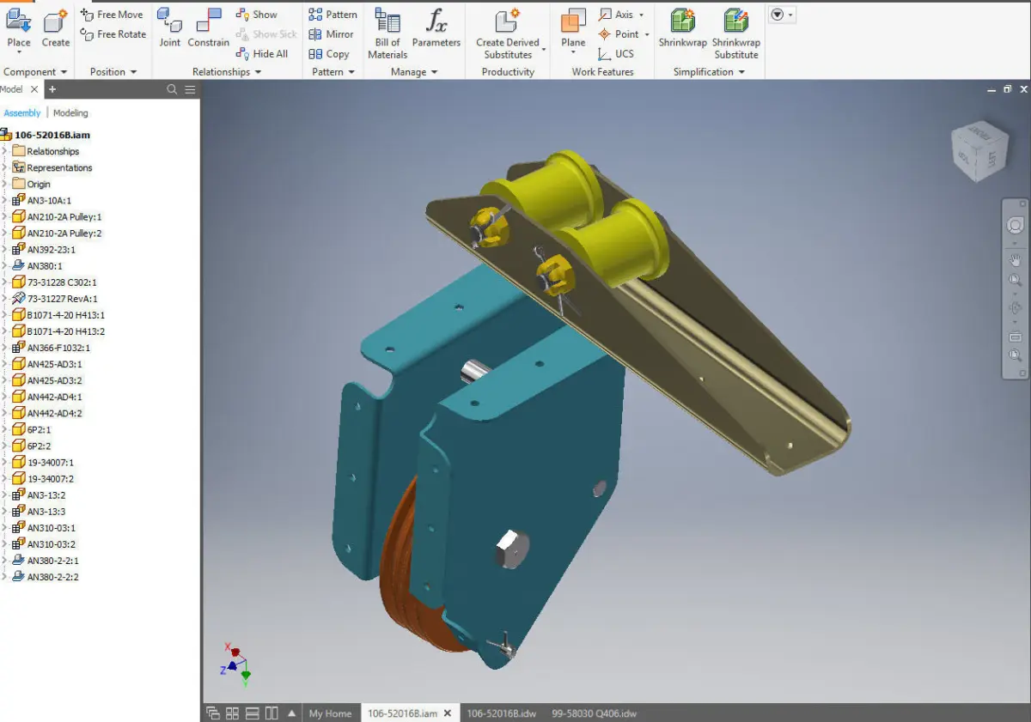Click the tabbed documents arrow in status bar
The image size is (1031, 722).
click(292, 713)
